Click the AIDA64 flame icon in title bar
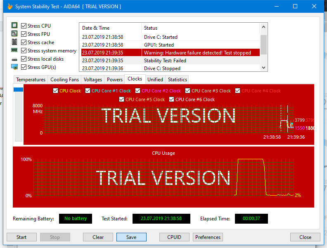Viewport: 327px width, 248px height. pos(10,7)
